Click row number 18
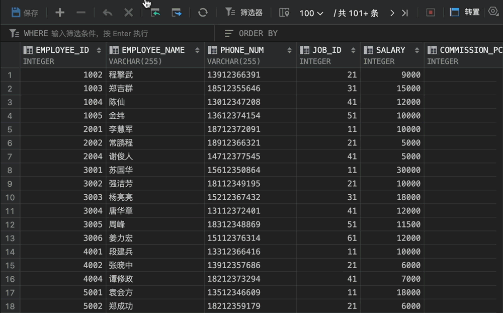Image resolution: width=503 pixels, height=313 pixels. coord(10,306)
